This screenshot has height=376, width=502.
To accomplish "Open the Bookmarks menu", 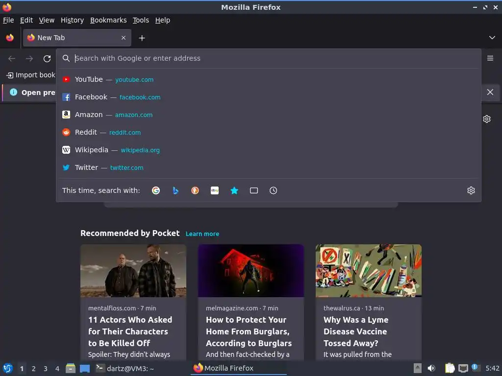I will pyautogui.click(x=108, y=20).
